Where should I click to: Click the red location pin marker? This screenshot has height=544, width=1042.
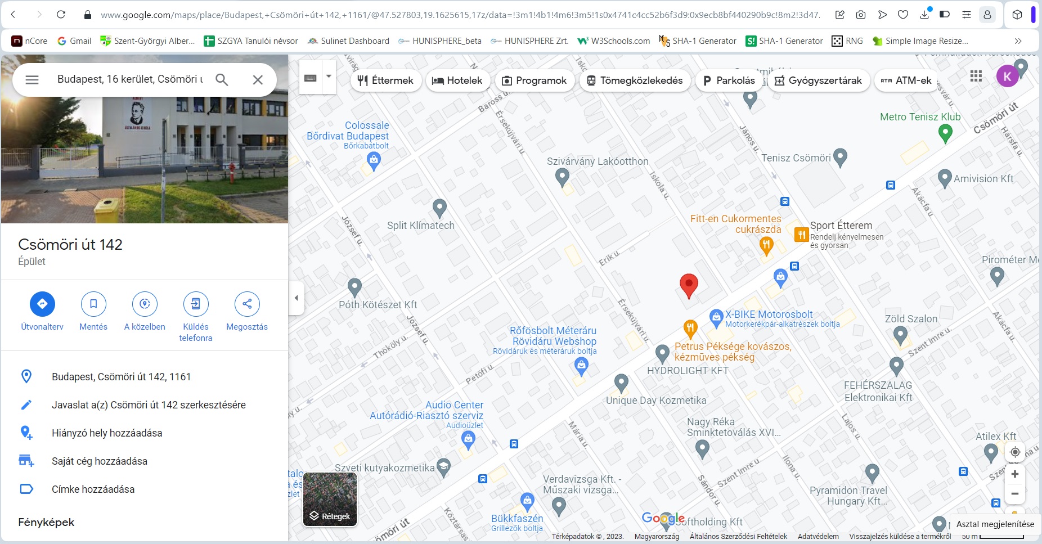click(x=689, y=285)
